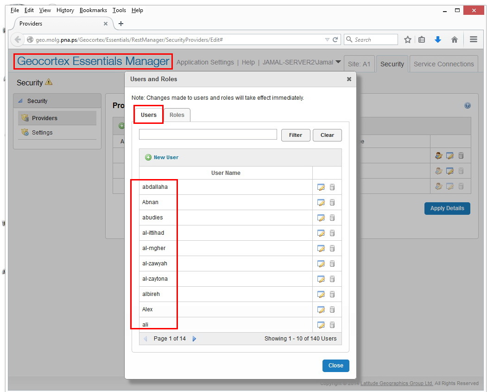Edit the al-zawyah user
The width and height of the screenshot is (487, 392).
[321, 263]
